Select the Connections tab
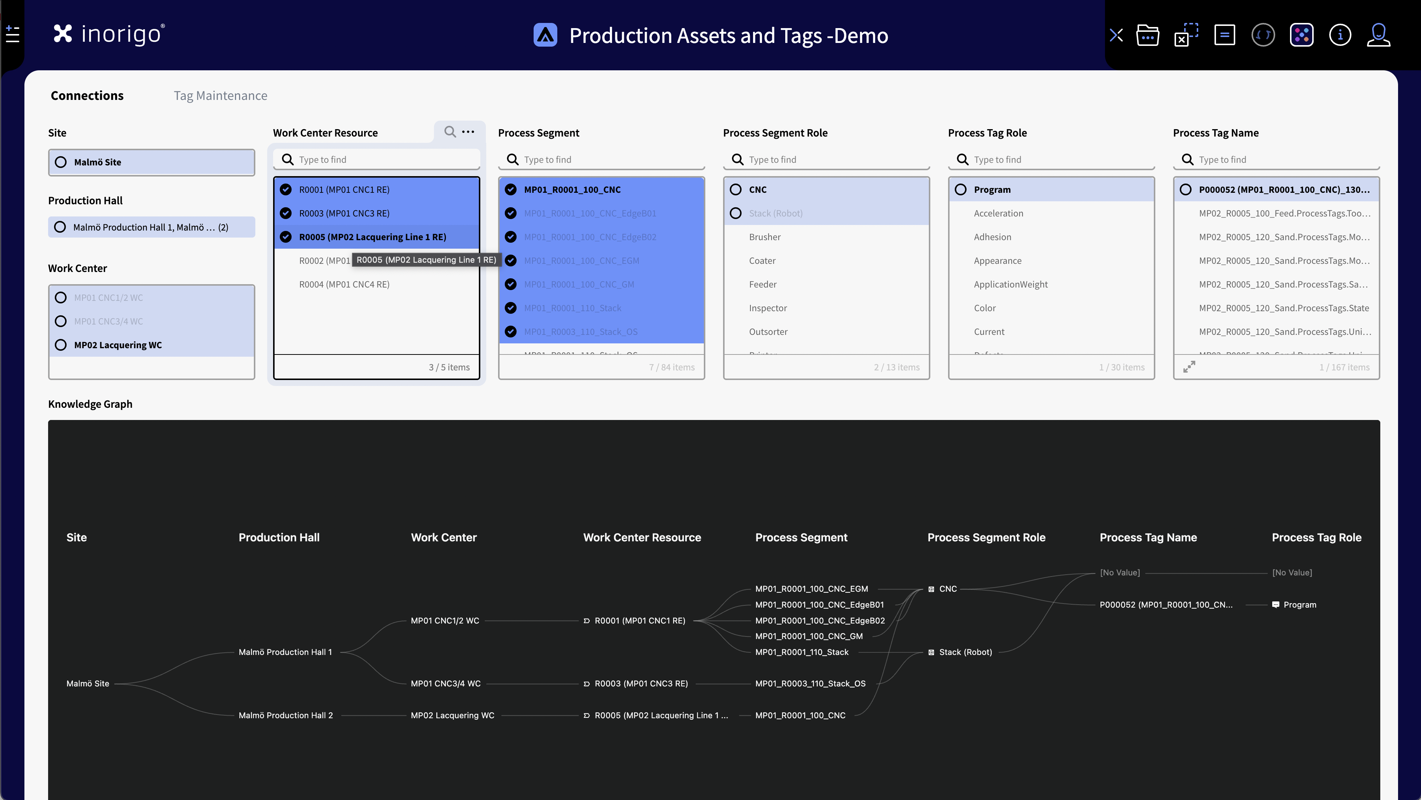Viewport: 1421px width, 800px height. (x=87, y=95)
